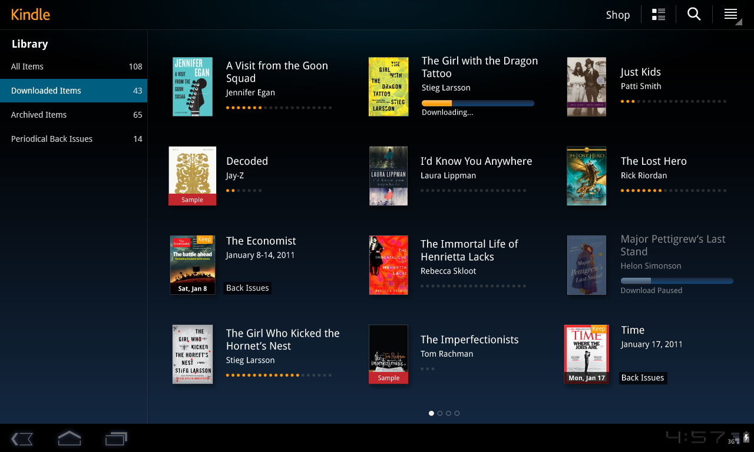Click The Lost Hero title text
This screenshot has height=452, width=754.
[653, 161]
